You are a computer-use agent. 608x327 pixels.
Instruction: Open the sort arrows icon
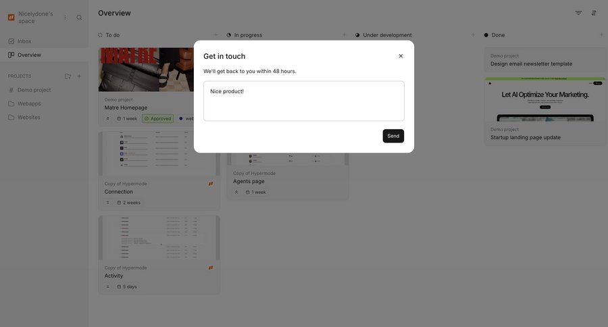[594, 14]
